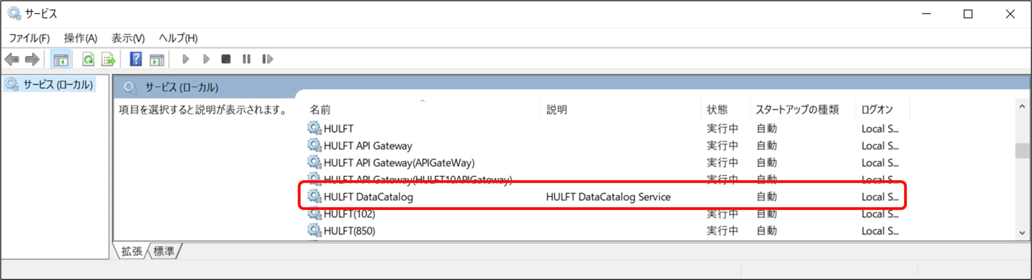Image resolution: width=1032 pixels, height=280 pixels.
Task: Click 実行中 status in the HULFT(850) row
Action: (722, 231)
